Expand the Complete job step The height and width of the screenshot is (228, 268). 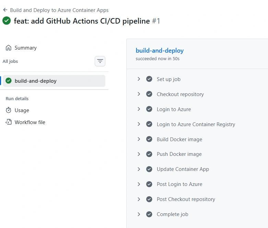[x=139, y=214]
